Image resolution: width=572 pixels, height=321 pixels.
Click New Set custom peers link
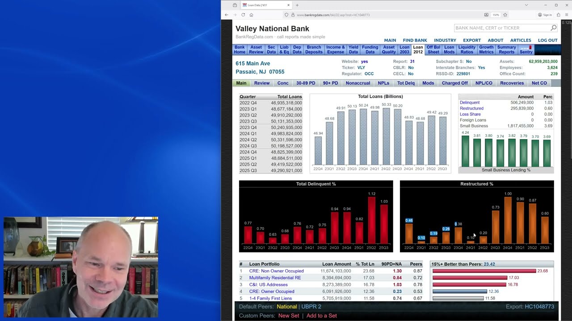pos(289,316)
